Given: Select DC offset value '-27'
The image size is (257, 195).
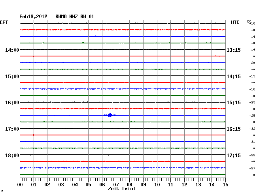Looking at the screenshot, I should coord(252,168).
